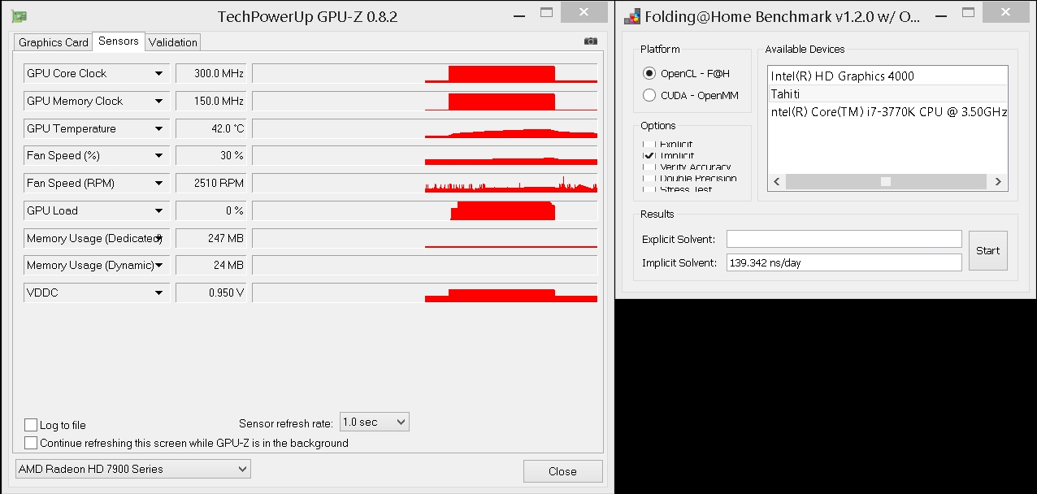Click the Implicit Solvent result field
1037x494 pixels.
[844, 262]
